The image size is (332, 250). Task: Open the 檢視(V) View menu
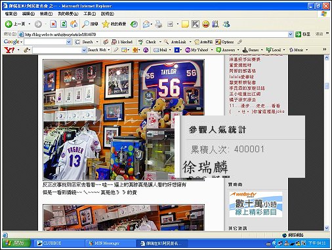tap(46, 14)
